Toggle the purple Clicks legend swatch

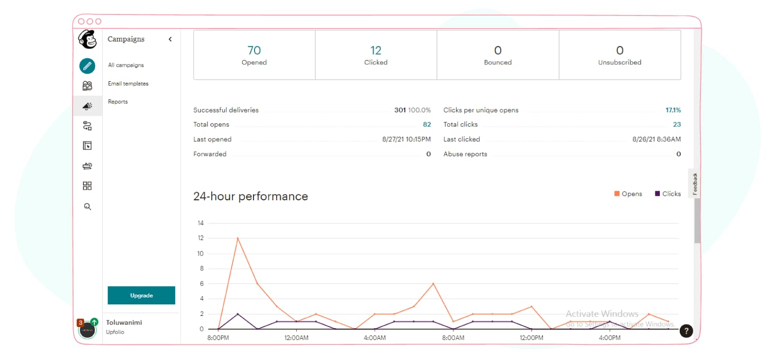click(x=657, y=194)
